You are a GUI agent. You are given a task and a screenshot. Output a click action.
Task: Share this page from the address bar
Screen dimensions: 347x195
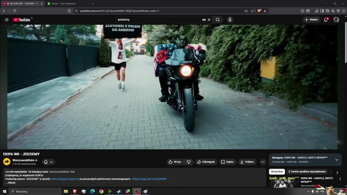point(252,11)
